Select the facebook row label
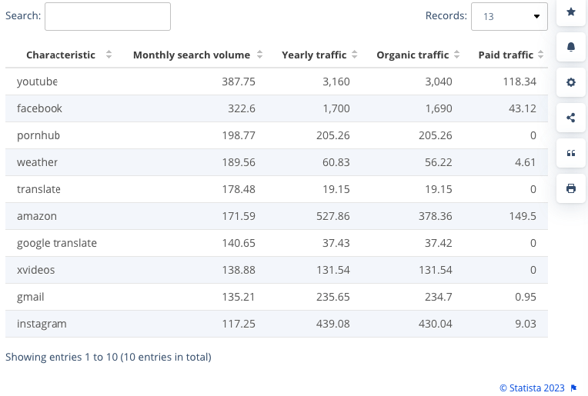This screenshot has height=396, width=588. click(x=39, y=108)
